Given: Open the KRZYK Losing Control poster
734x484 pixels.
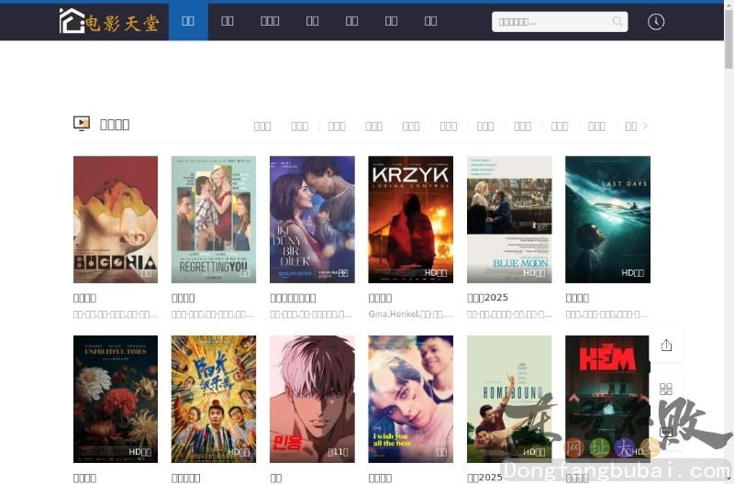Looking at the screenshot, I should point(410,219).
